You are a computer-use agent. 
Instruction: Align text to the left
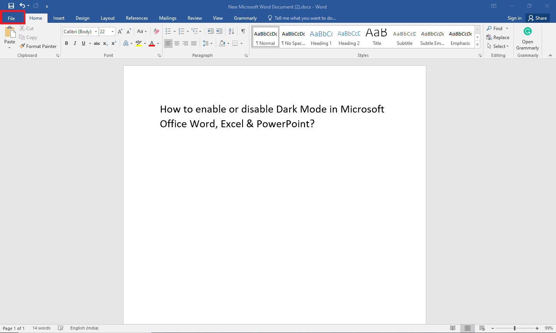[168, 43]
